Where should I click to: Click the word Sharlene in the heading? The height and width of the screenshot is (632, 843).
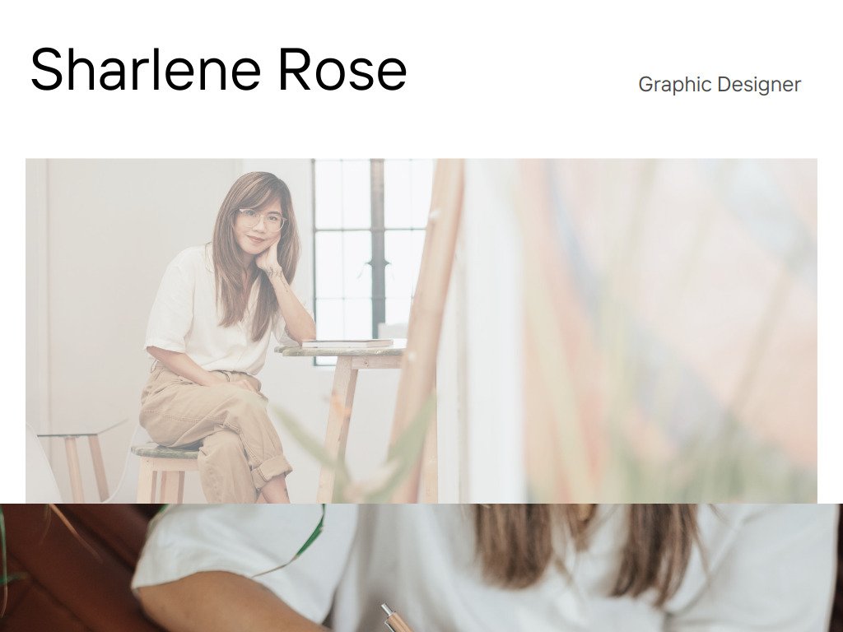coord(146,70)
